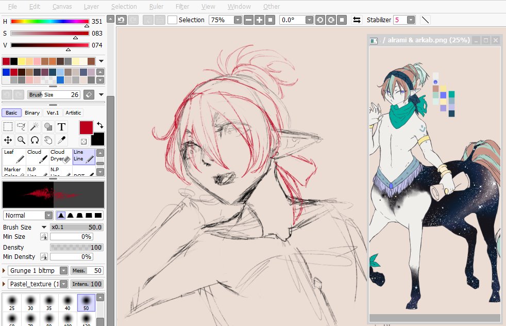Select the lasso selection tool
Image resolution: width=506 pixels, height=326 pixels.
(21, 126)
